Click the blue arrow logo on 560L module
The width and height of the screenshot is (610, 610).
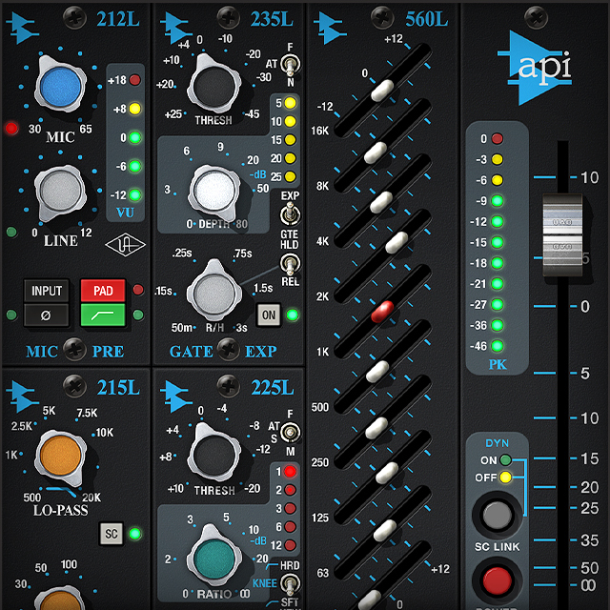tap(331, 21)
